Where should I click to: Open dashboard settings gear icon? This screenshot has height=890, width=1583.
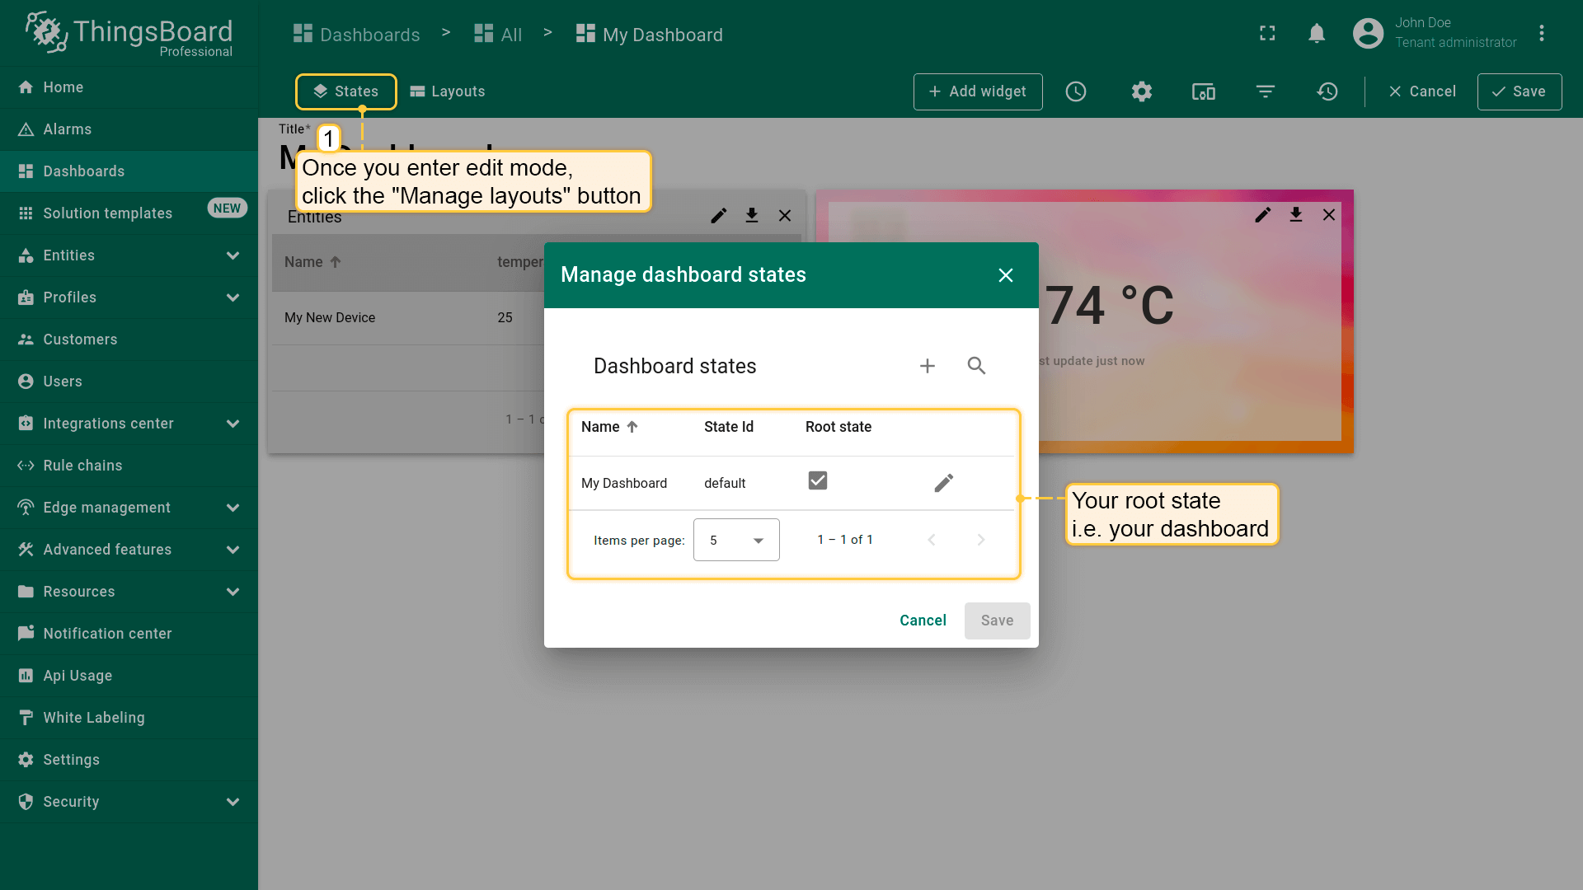(x=1142, y=91)
